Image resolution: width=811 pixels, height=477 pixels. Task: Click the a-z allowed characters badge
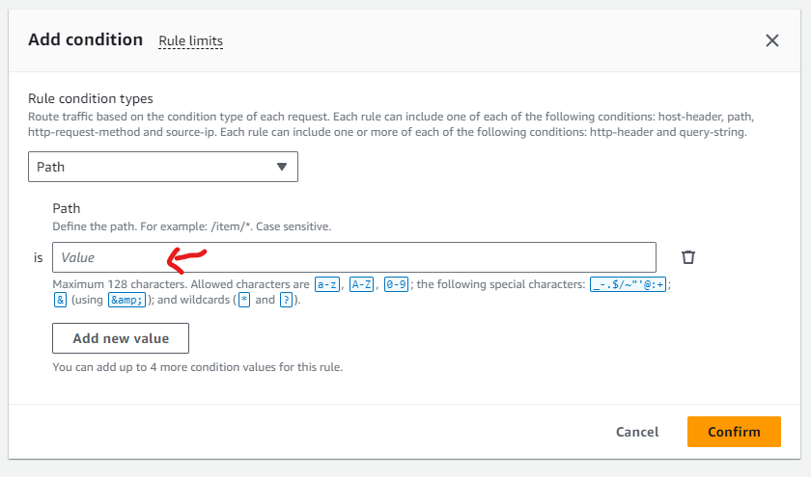point(327,284)
